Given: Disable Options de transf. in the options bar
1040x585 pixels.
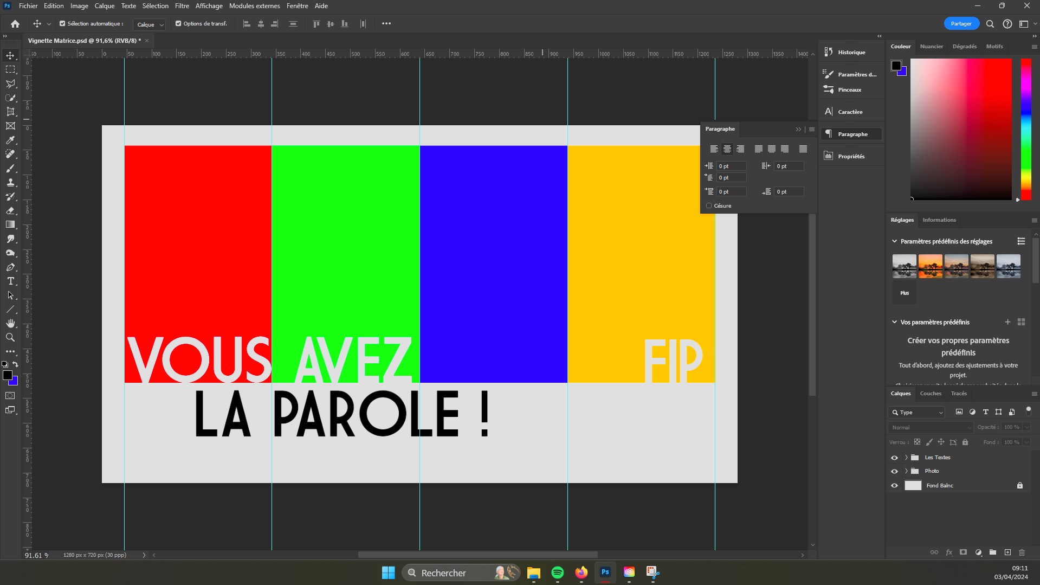Looking at the screenshot, I should 178,23.
